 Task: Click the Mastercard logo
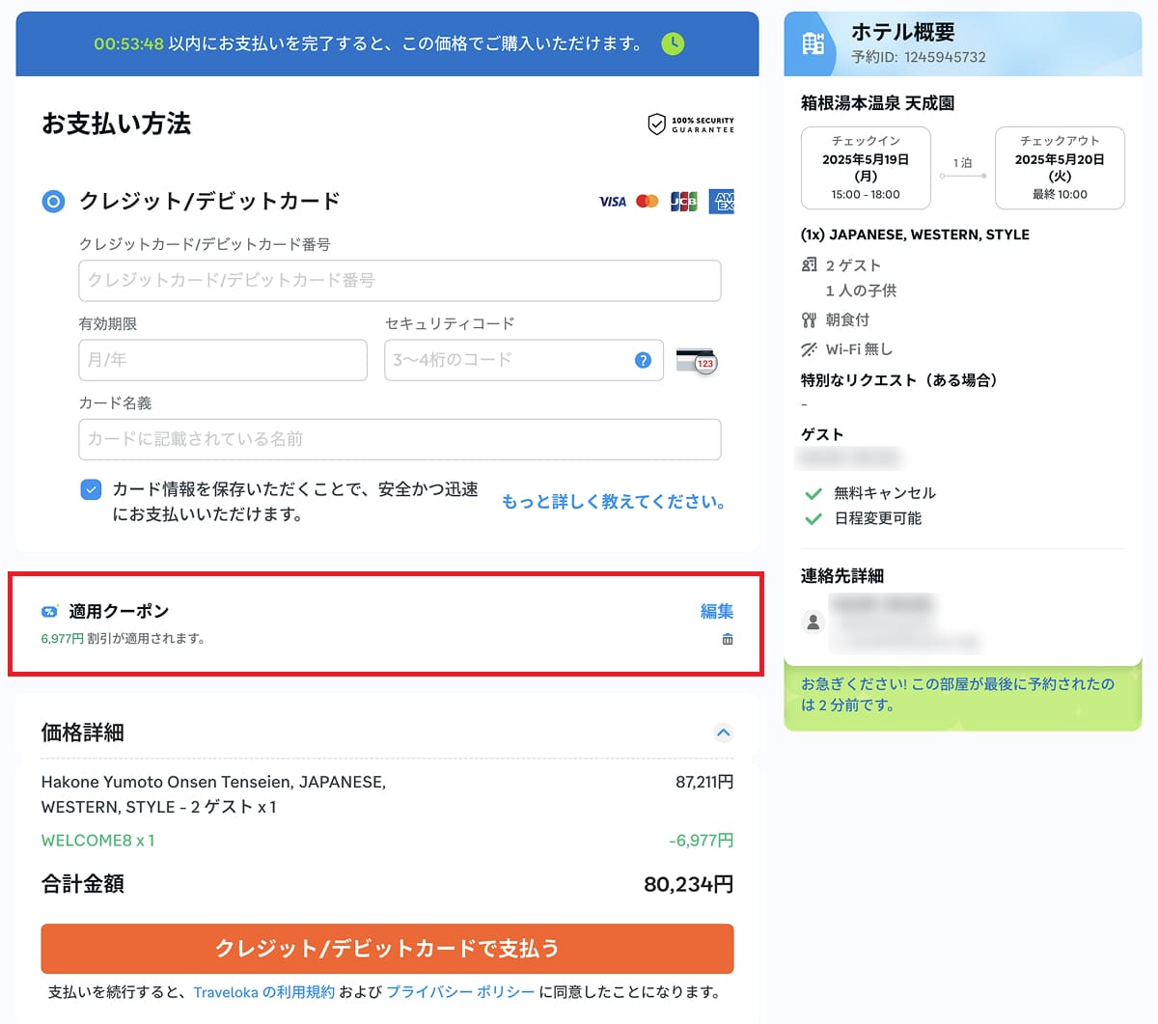pyautogui.click(x=648, y=202)
